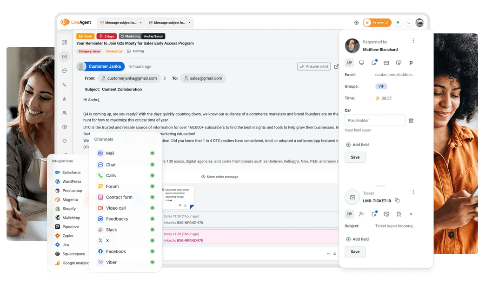Click the alarm clock icon in ticket panel
This screenshot has width=485, height=283.
point(399,214)
